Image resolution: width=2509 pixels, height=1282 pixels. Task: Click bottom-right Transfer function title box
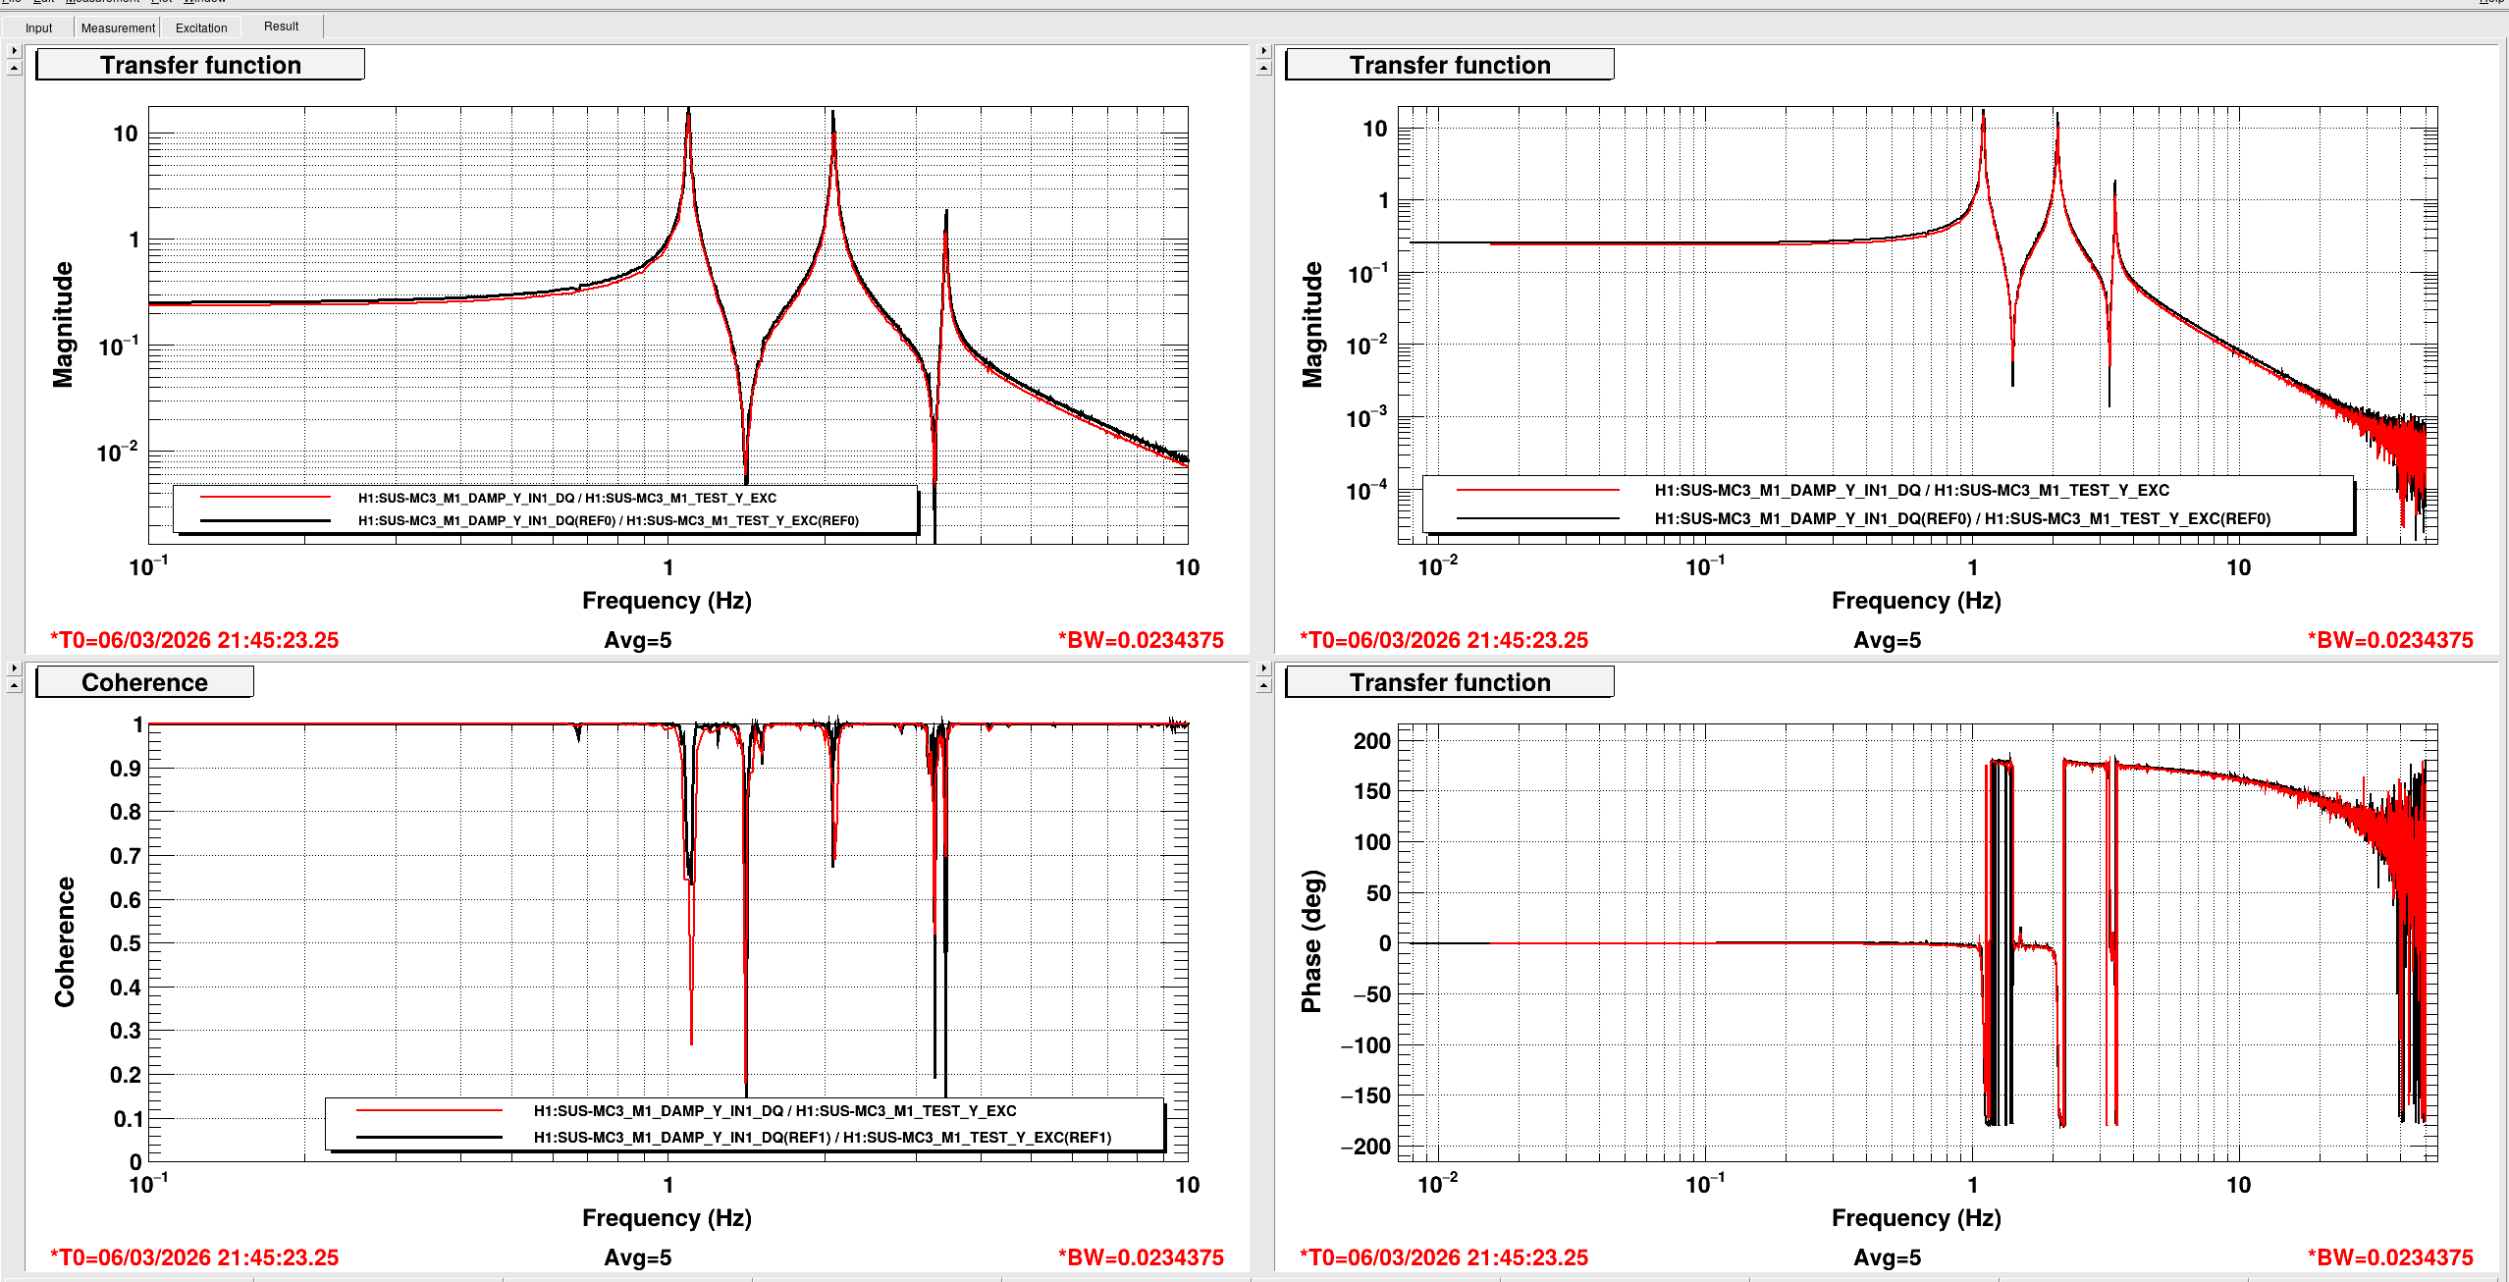click(1449, 682)
